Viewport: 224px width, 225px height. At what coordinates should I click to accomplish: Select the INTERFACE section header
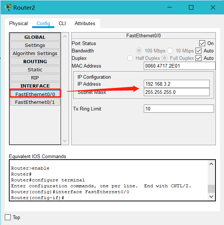point(35,86)
